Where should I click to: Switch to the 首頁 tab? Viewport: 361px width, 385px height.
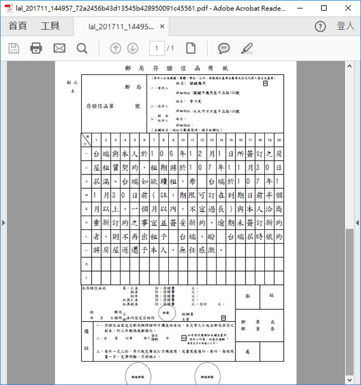pyautogui.click(x=18, y=26)
